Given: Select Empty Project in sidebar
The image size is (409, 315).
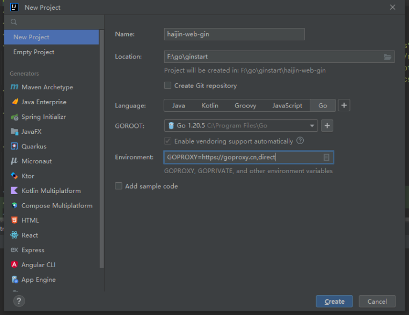Looking at the screenshot, I should (52, 52).
